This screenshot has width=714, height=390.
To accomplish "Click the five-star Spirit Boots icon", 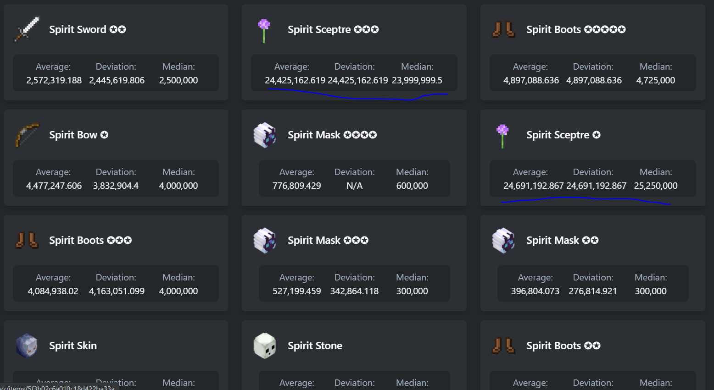I will pyautogui.click(x=503, y=30).
